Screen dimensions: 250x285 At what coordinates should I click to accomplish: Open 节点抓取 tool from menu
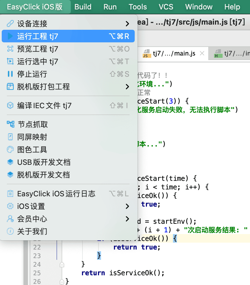68,124
